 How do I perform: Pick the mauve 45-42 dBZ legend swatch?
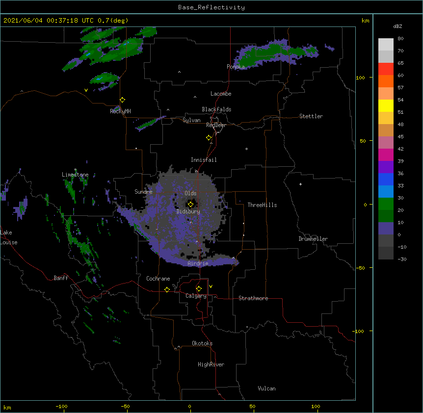386,143
